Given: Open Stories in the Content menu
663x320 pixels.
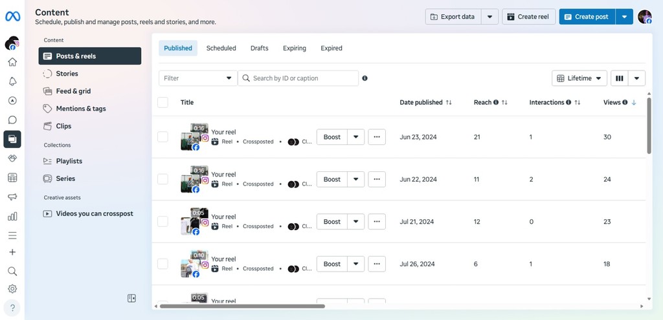Looking at the screenshot, I should click(89, 74).
